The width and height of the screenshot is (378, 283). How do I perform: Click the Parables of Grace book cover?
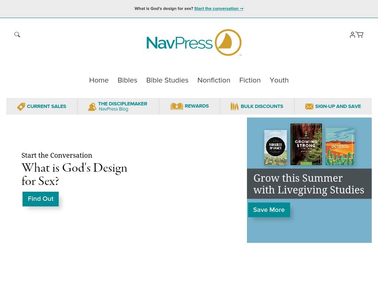tap(275, 147)
